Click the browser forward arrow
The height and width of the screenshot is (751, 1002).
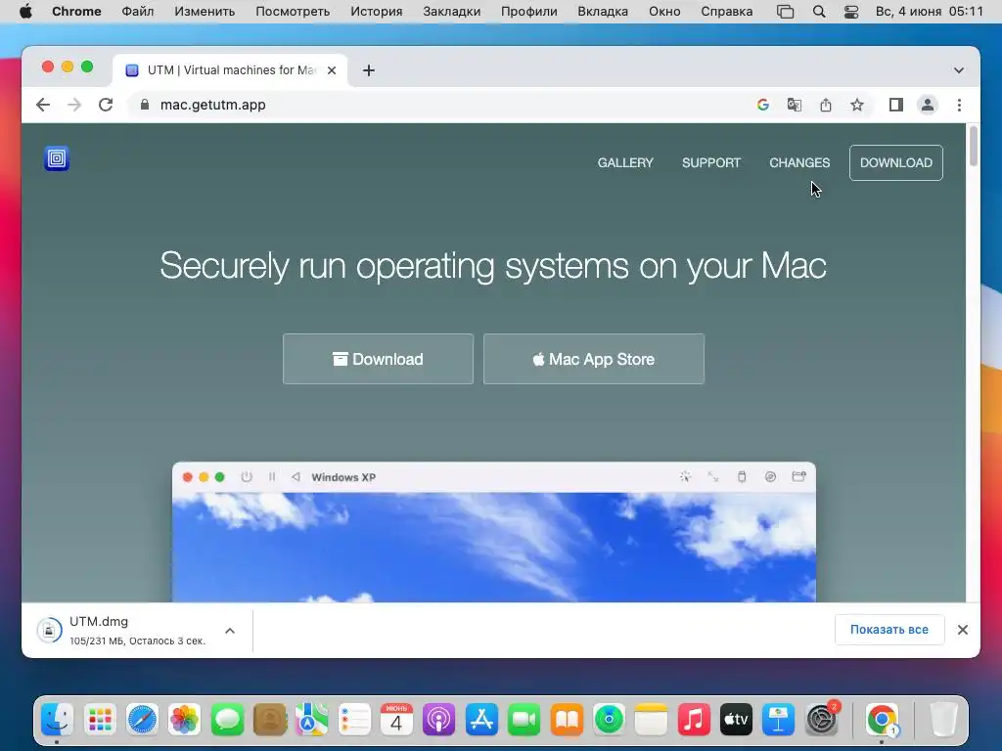tap(74, 105)
